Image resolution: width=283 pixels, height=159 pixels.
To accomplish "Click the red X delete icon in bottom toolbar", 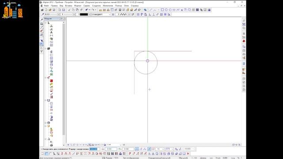I will pos(188,154).
